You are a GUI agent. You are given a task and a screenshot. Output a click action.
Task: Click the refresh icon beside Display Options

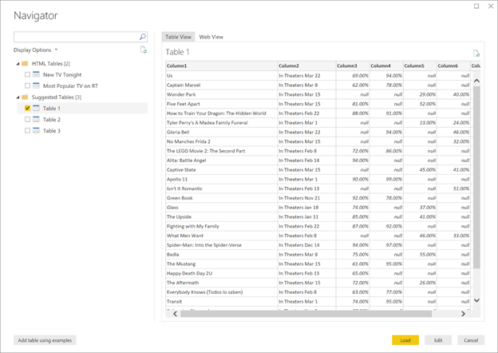click(x=144, y=50)
